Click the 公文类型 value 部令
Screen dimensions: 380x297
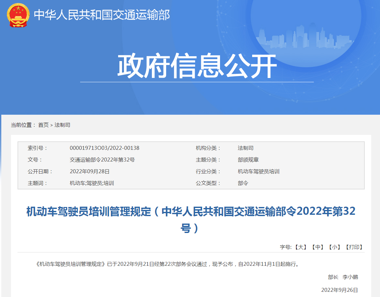click(x=243, y=183)
